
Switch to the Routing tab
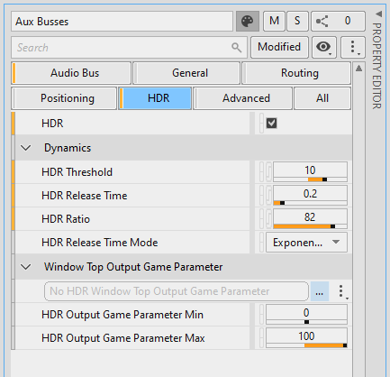[296, 73]
